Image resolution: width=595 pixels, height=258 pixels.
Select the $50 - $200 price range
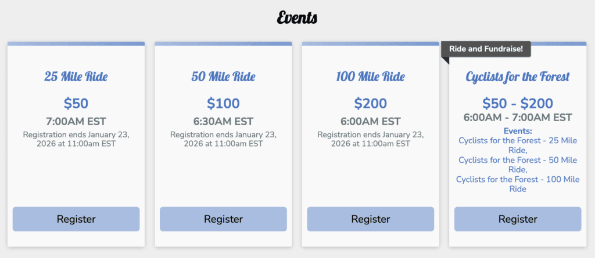(518, 103)
